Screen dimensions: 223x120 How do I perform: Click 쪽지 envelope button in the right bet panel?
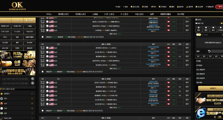tap(213, 29)
